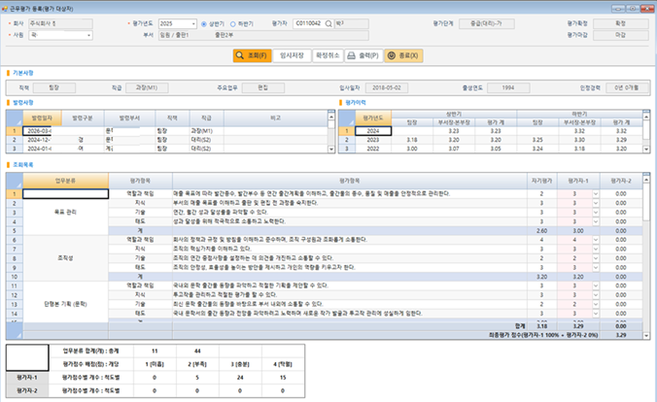Click the 종료(X) exit button
The image size is (657, 402).
tap(403, 55)
